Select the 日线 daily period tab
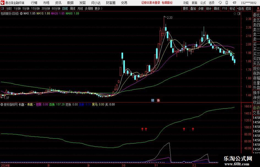The width and height of the screenshot is (260, 167). click(65, 9)
